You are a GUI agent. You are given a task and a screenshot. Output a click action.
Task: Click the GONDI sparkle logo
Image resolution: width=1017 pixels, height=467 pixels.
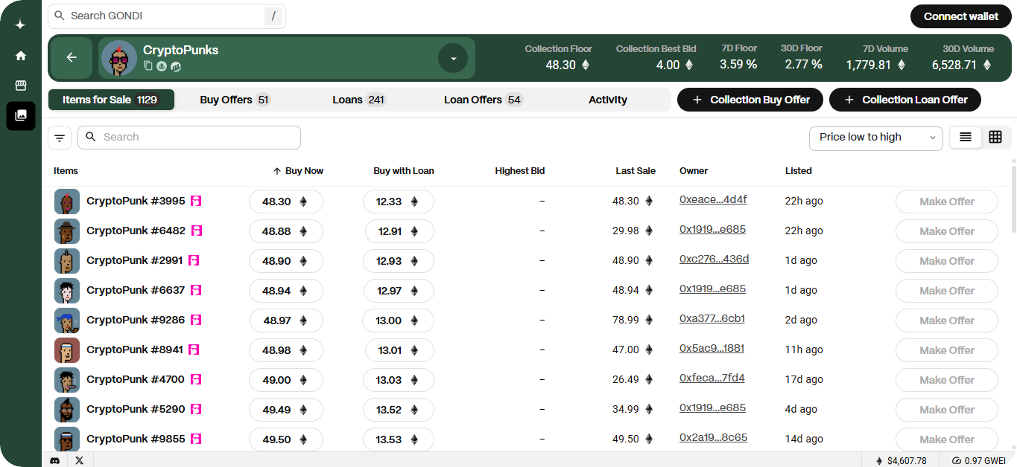click(21, 25)
